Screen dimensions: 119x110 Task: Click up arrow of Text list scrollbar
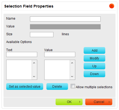coord(34,63)
